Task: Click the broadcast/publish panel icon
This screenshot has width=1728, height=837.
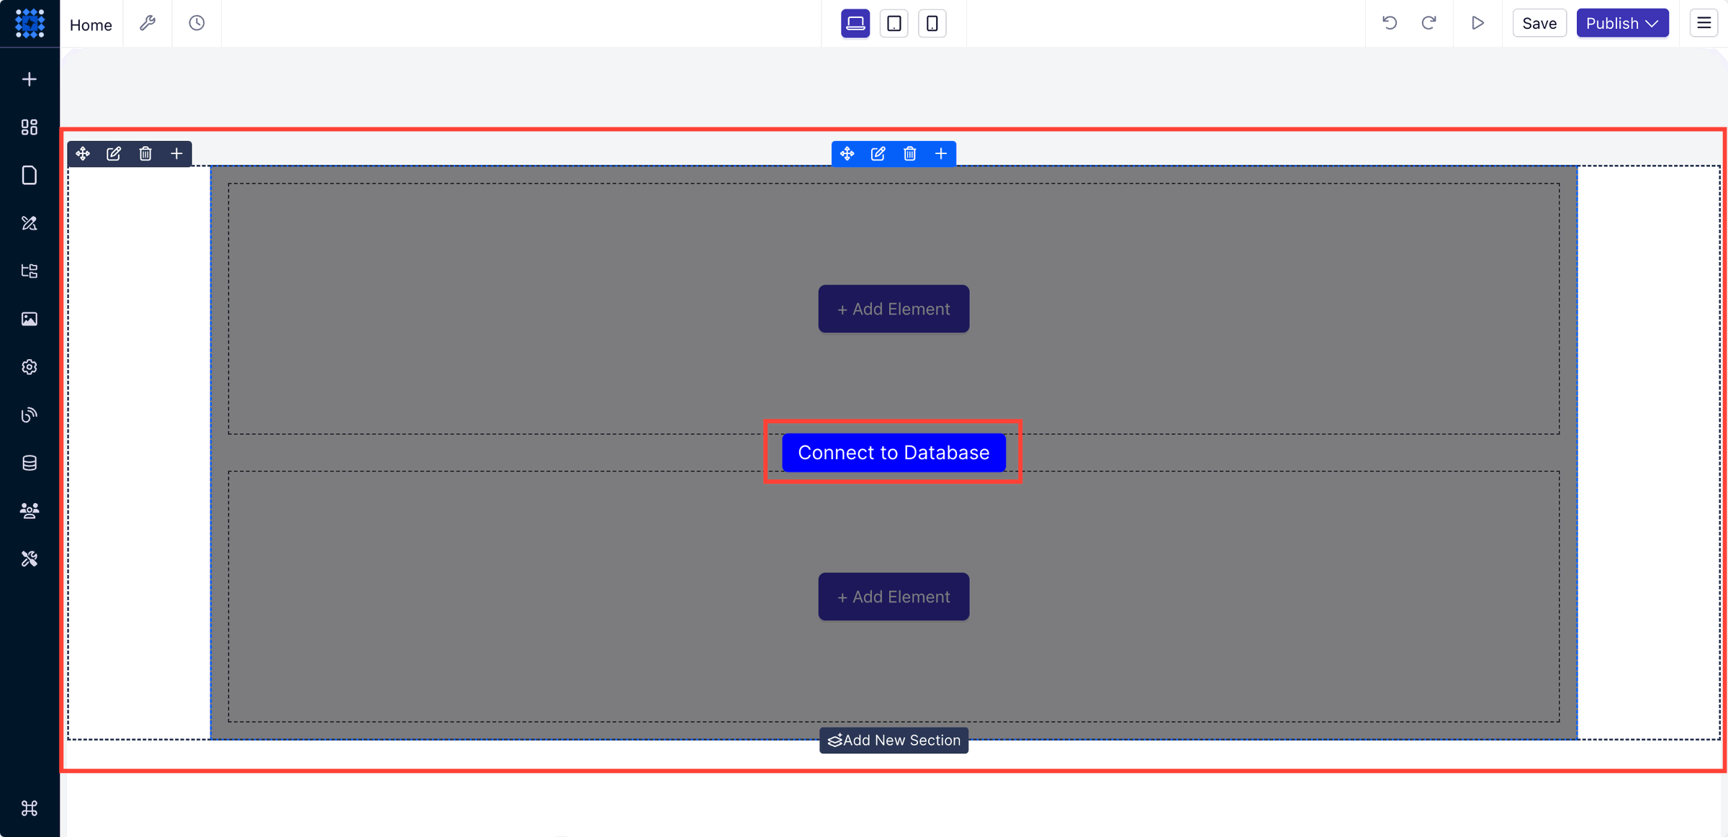Action: (29, 415)
